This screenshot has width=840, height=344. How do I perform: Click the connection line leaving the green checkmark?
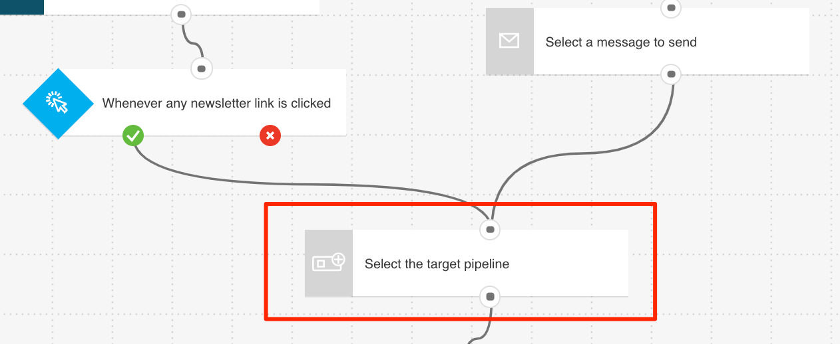tap(266, 183)
